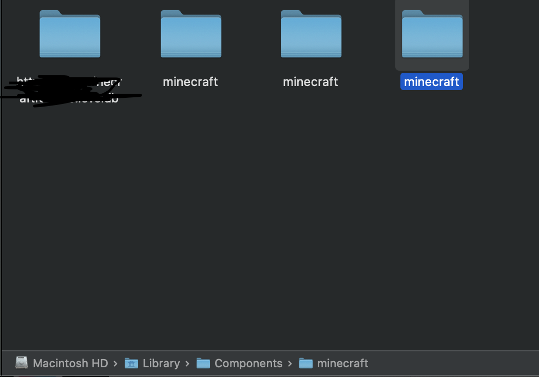Select the folder icon with the blacked-out name
Screen dimensions: 539x377
[70, 34]
